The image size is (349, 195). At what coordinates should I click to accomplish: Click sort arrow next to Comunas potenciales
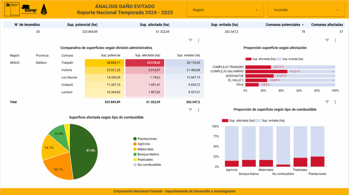pos(303,25)
